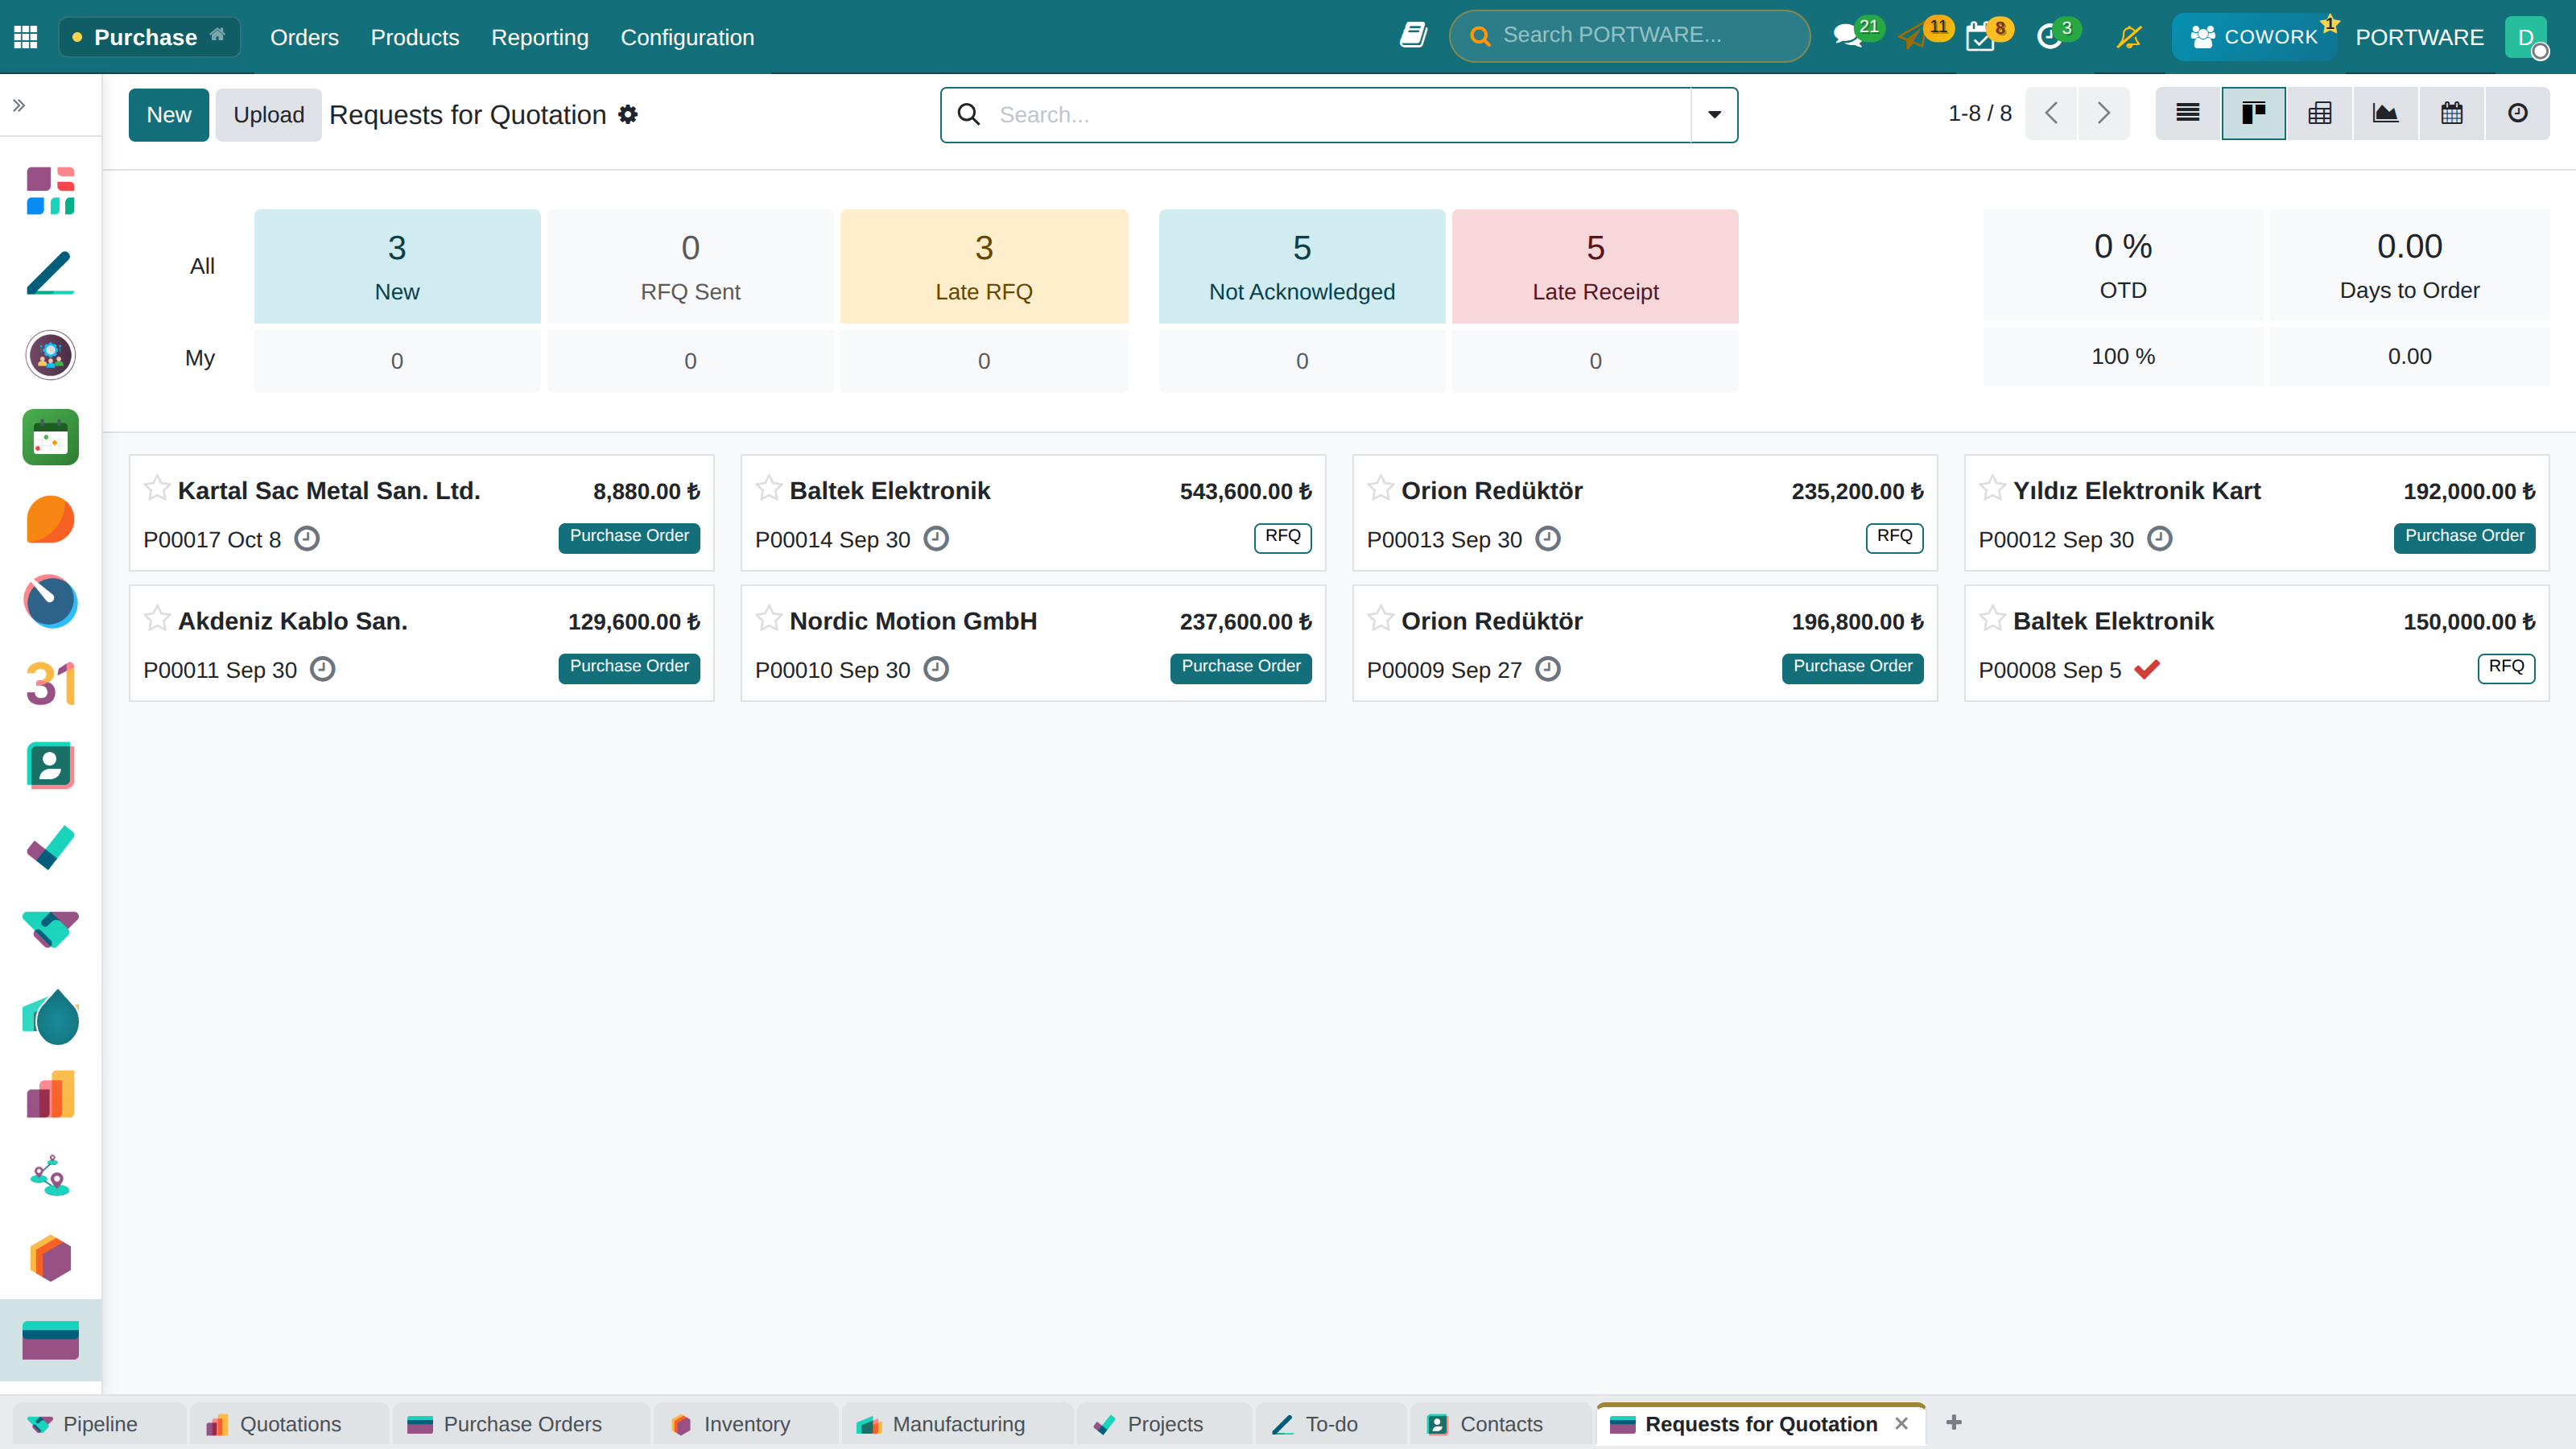Open the paper plane notifications icon
The image size is (2576, 1449).
(x=1912, y=38)
